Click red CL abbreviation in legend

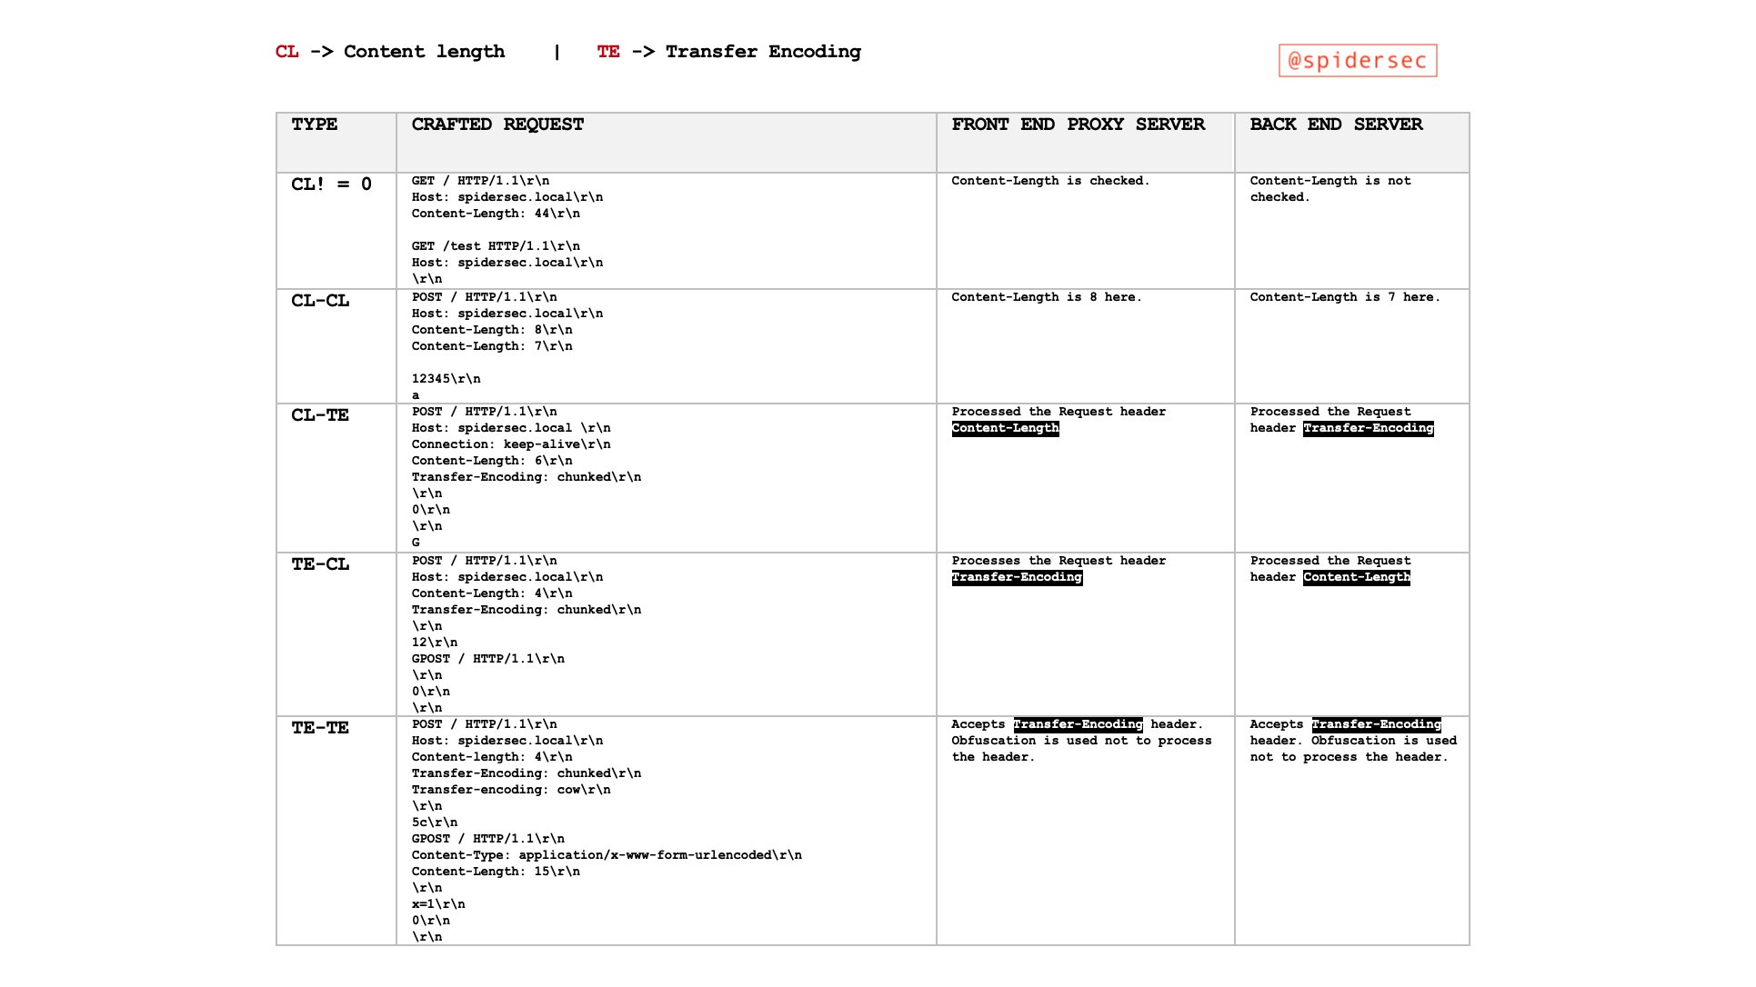[287, 52]
